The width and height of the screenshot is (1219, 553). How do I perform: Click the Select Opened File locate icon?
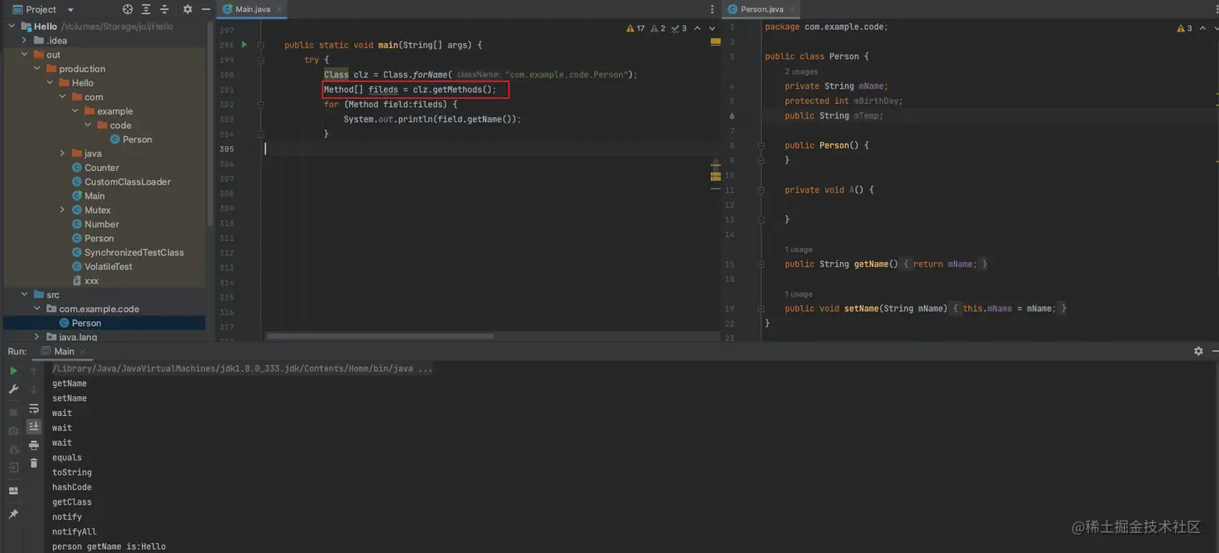(127, 9)
